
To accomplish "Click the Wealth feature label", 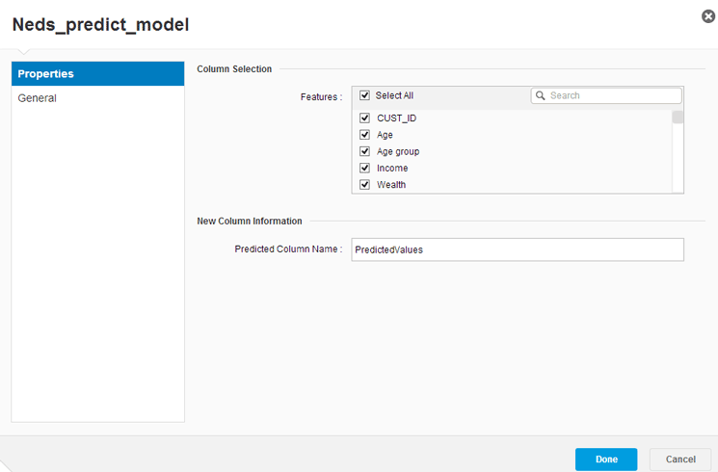I will pyautogui.click(x=390, y=184).
